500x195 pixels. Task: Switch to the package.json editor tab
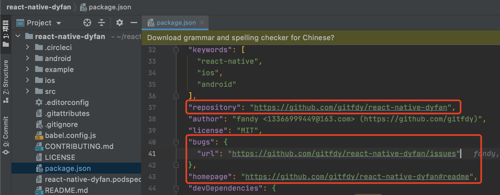[175, 23]
